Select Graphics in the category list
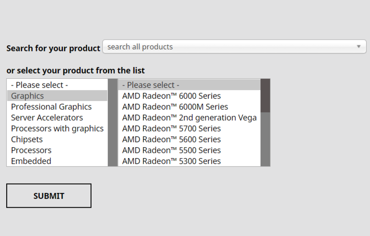Screen dimensions: 370x236 (x=57, y=96)
